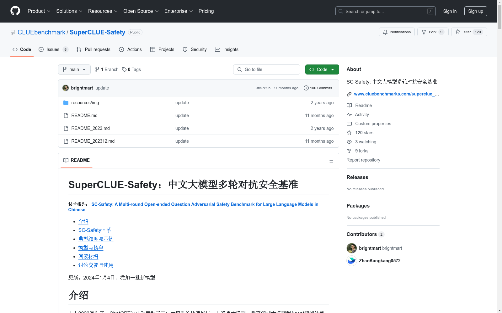Click the Releases heading
Viewport: 502px width, 313px height.
tap(357, 177)
